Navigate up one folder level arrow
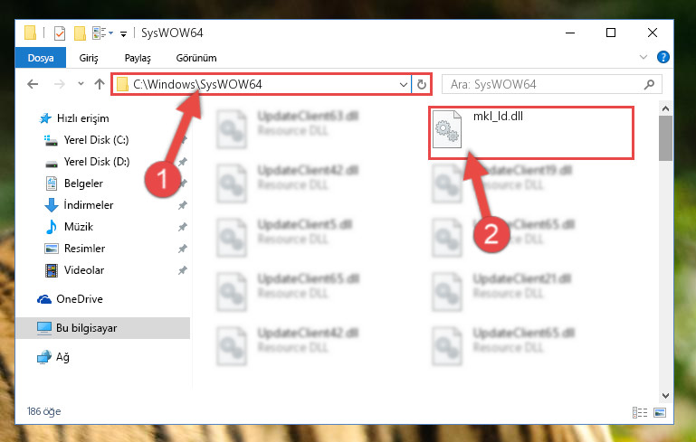The width and height of the screenshot is (696, 442). point(100,84)
